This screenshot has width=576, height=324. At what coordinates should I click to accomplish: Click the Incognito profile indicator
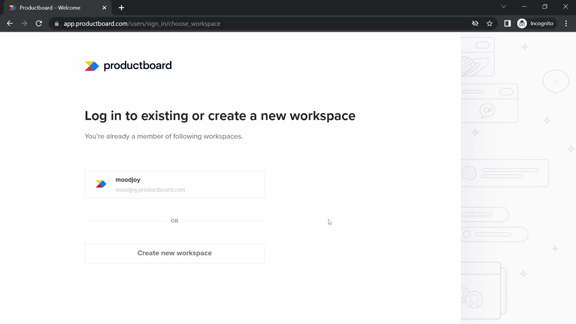(535, 23)
